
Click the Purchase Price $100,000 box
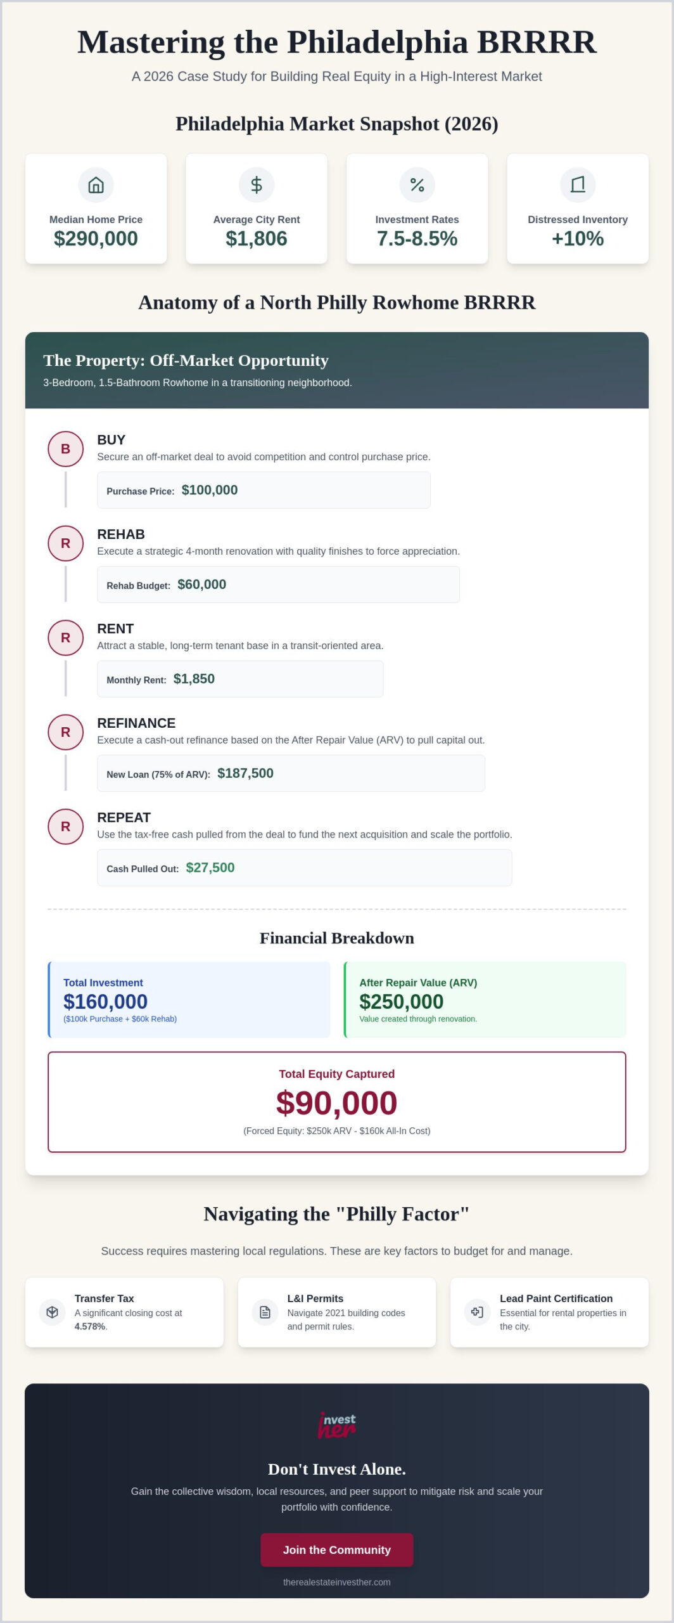(x=264, y=490)
